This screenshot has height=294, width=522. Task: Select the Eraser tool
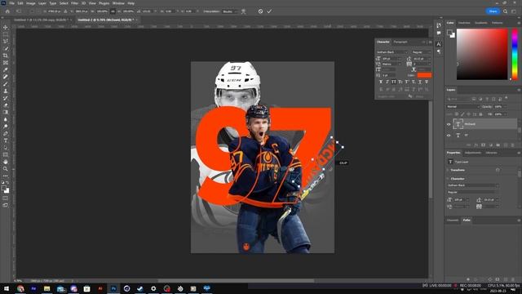[x=6, y=105]
